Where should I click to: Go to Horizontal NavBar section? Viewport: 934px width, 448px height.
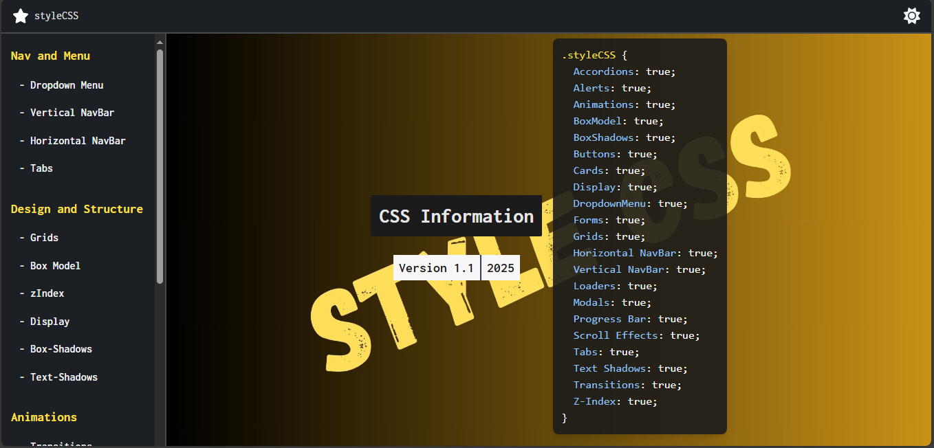(77, 141)
